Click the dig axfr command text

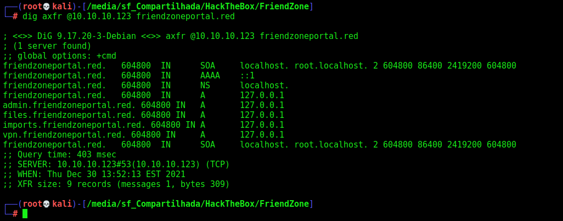click(128, 16)
